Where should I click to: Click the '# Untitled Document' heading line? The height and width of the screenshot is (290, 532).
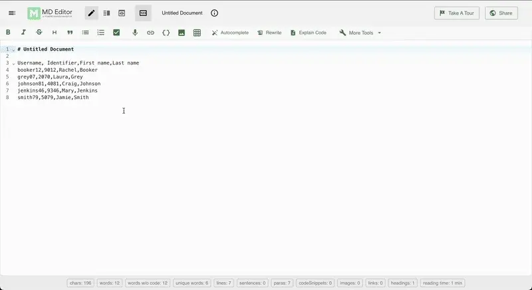point(45,49)
